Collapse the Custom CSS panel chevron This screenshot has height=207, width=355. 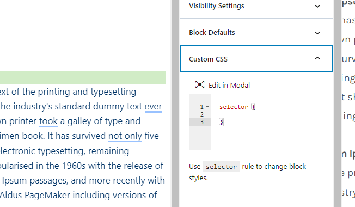click(317, 58)
